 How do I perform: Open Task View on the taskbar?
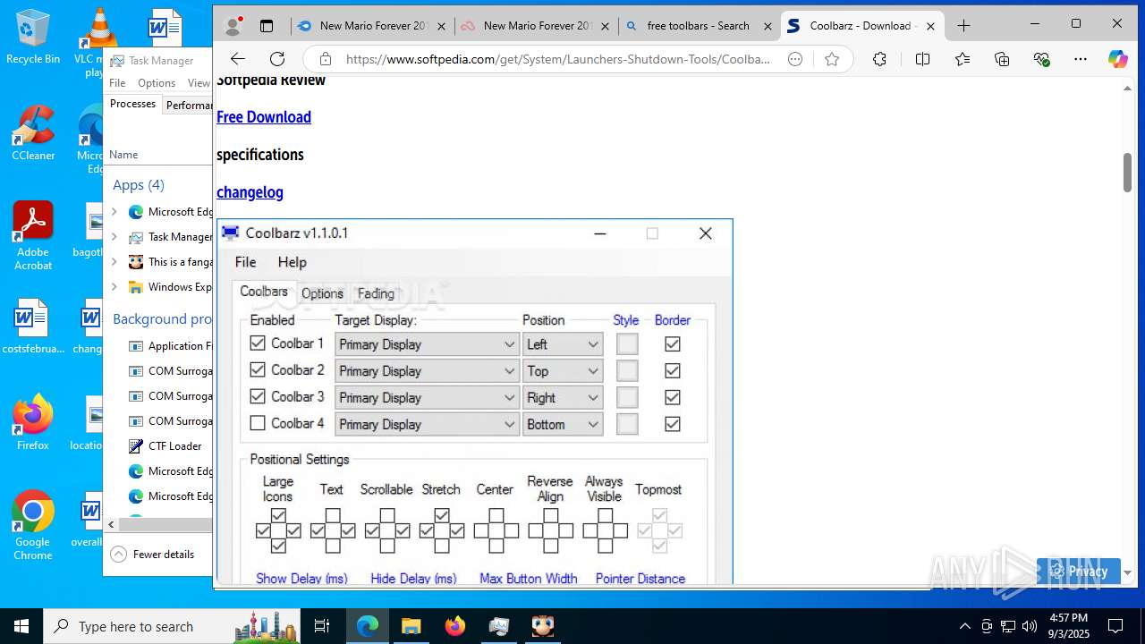click(322, 626)
